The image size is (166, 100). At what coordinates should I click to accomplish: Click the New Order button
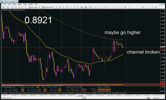click(33, 7)
